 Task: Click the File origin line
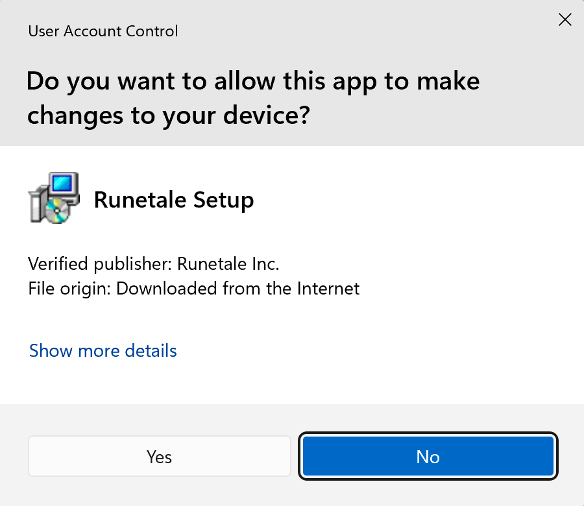point(193,289)
